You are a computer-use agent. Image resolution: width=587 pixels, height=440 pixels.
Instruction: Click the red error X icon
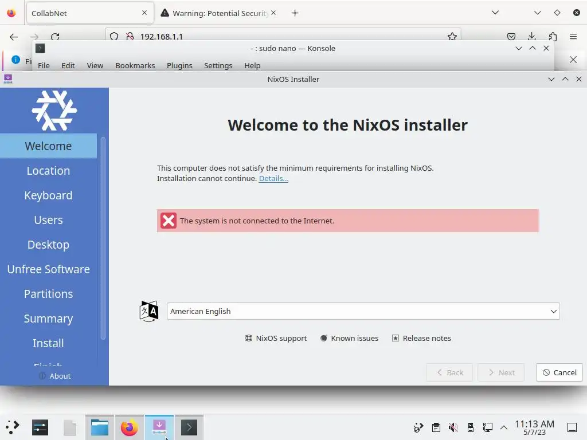coord(169,221)
